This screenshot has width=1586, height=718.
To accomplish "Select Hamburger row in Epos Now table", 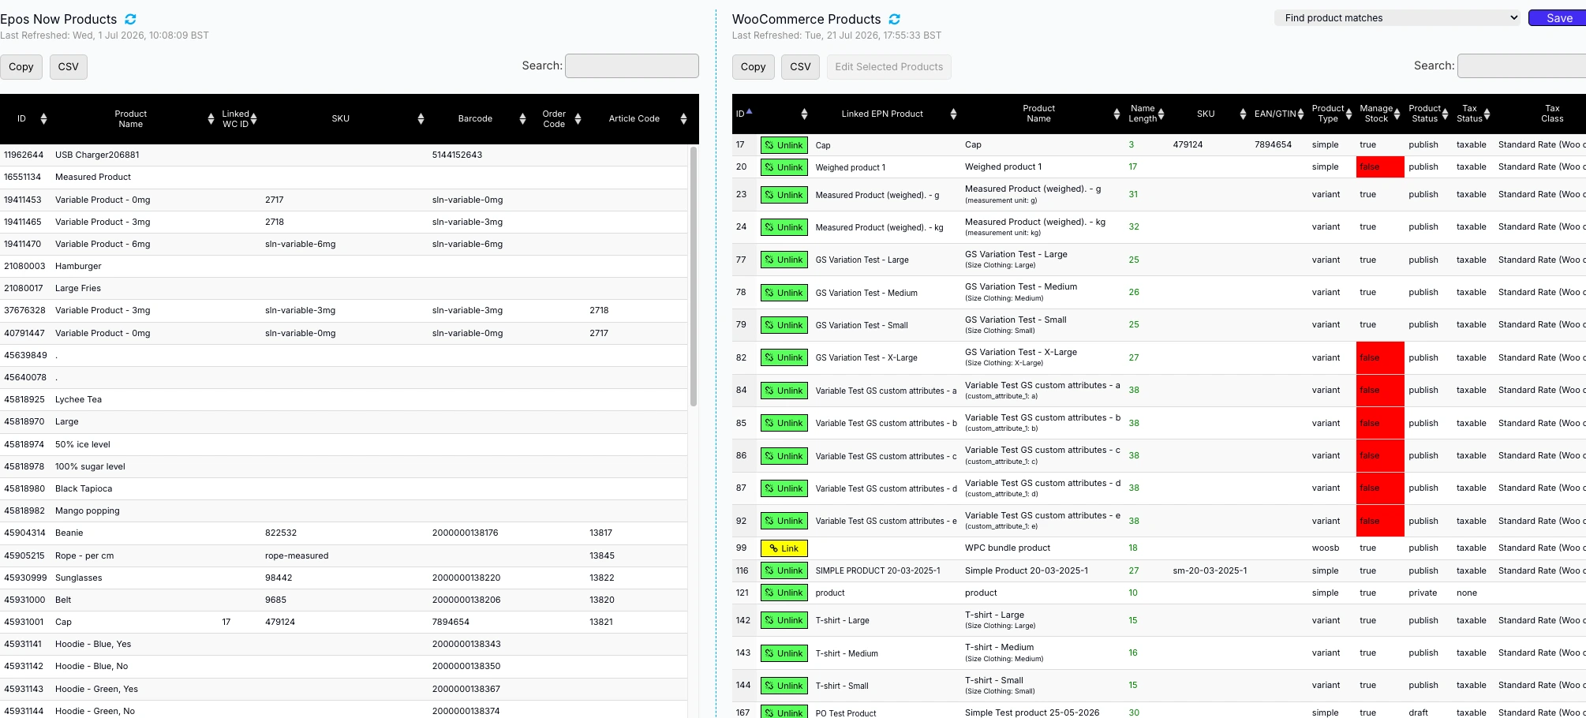I will point(344,266).
